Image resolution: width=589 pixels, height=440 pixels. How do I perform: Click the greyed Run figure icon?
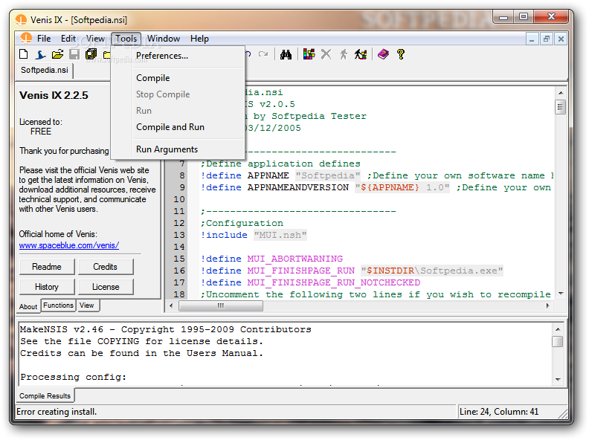point(344,54)
